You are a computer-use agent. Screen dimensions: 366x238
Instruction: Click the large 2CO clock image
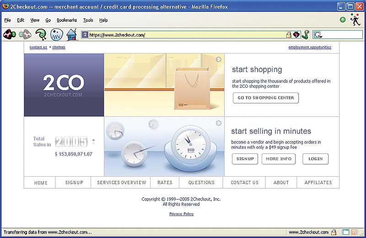tap(191, 148)
